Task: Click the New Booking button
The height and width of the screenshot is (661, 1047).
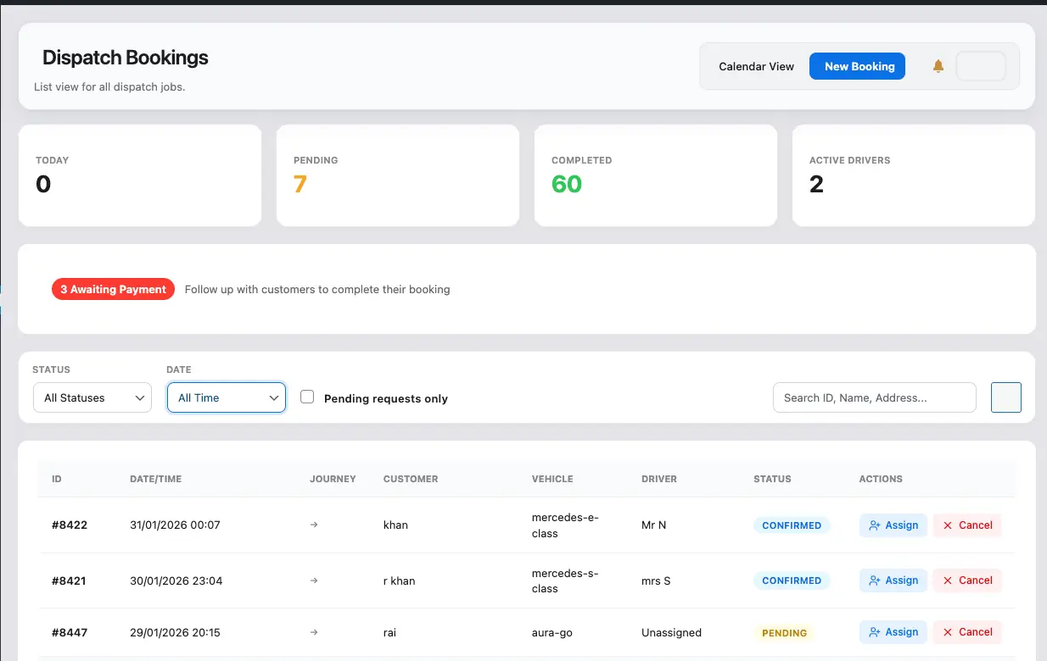Action: 857,66
